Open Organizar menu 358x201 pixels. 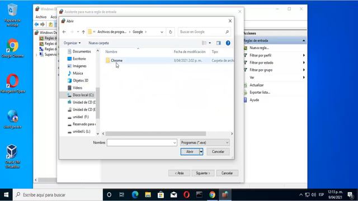click(72, 43)
